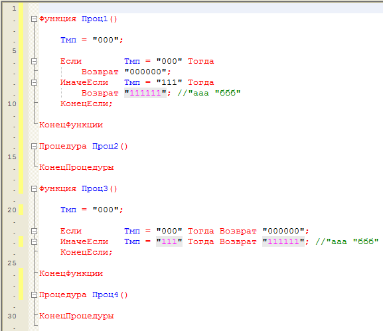Screen dimensions: 383x331
Task: Click КонецПроцедуры closing Проц4
Action: (76, 316)
